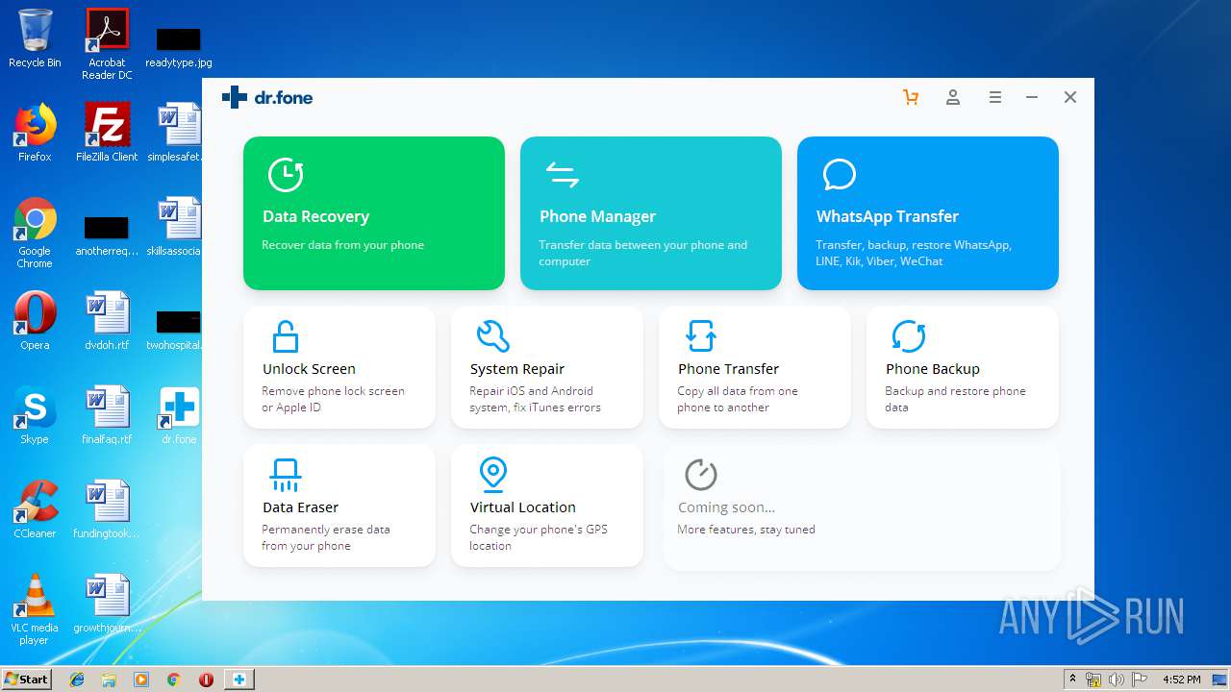Click the Phone Manager transfer arrows icon
1231x692 pixels.
tap(563, 175)
